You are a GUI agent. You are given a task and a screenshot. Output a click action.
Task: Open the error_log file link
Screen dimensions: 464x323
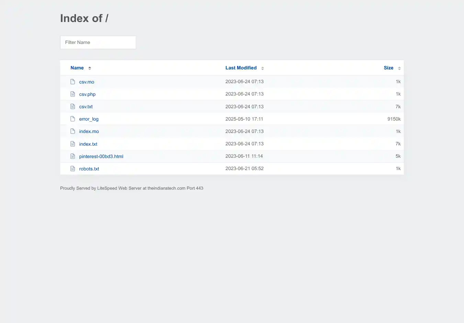point(89,119)
